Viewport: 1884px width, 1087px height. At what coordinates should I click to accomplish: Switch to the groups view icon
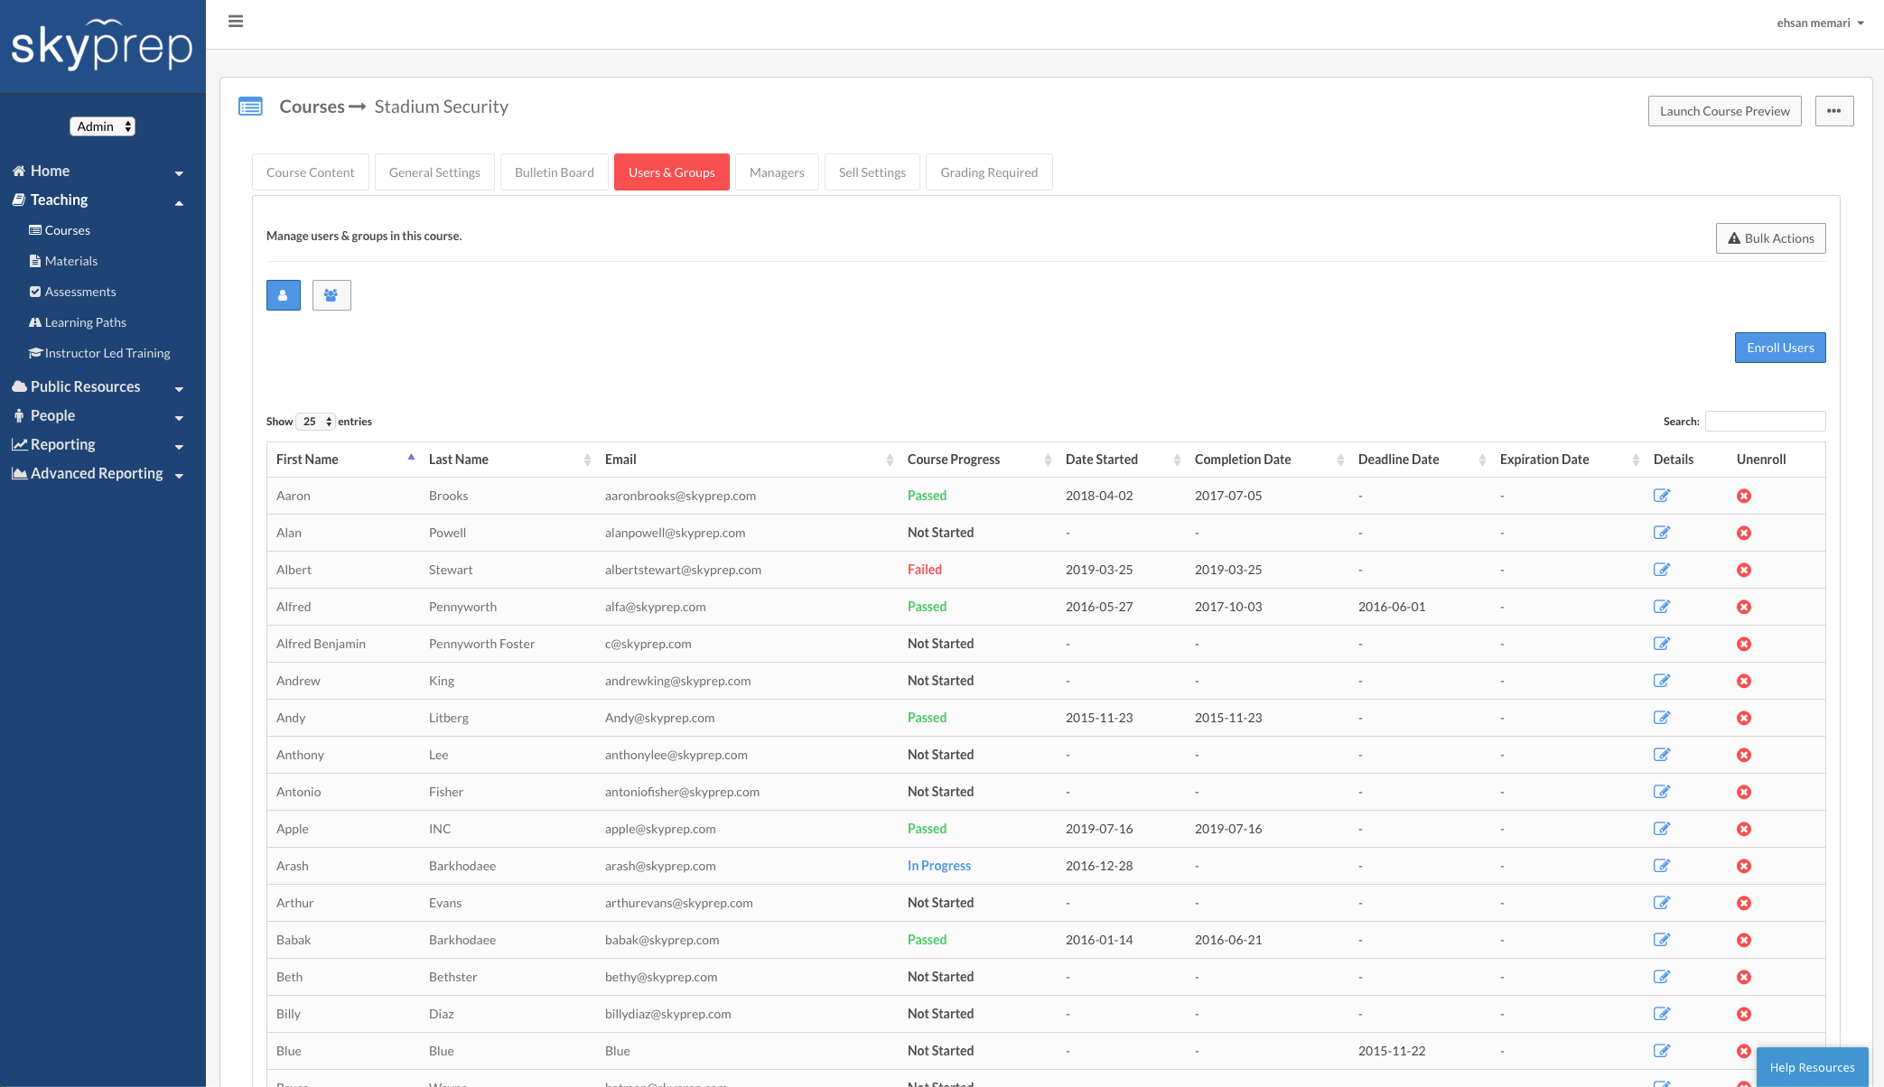pos(331,295)
